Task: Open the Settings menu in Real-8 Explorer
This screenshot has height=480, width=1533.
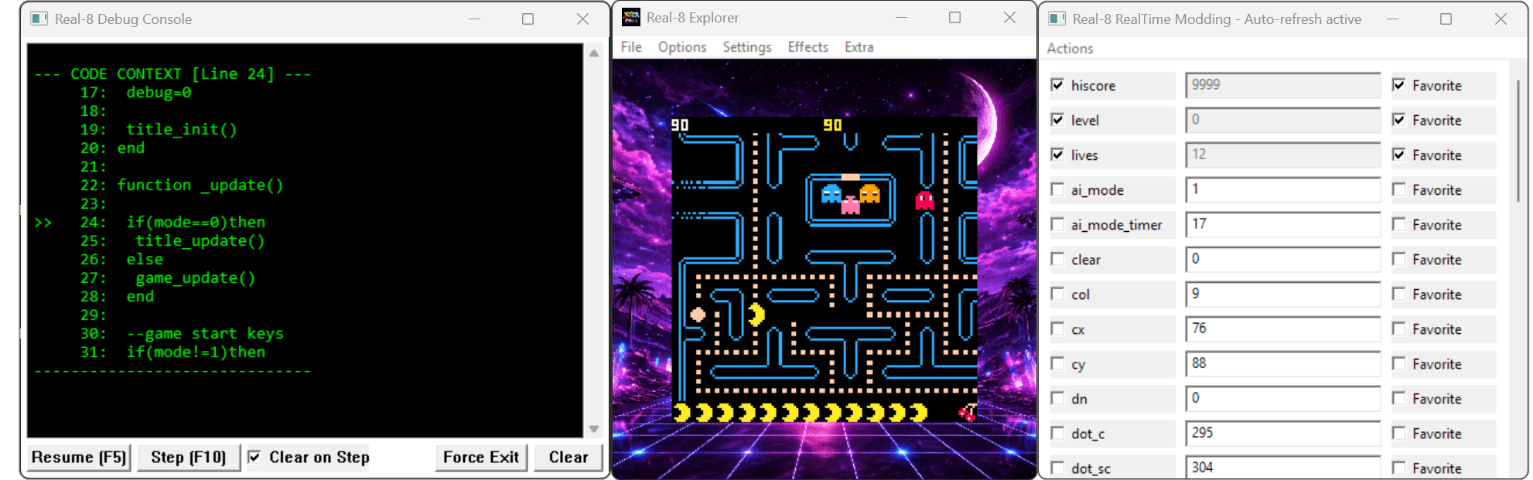Action: [x=747, y=47]
